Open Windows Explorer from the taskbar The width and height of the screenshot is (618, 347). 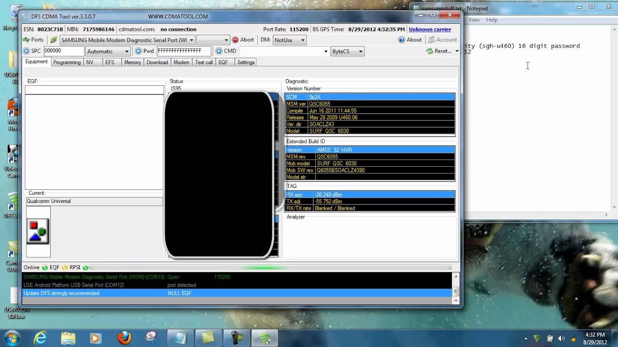coord(68,337)
